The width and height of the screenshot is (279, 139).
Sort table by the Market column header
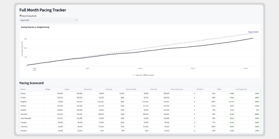click(x=32, y=89)
